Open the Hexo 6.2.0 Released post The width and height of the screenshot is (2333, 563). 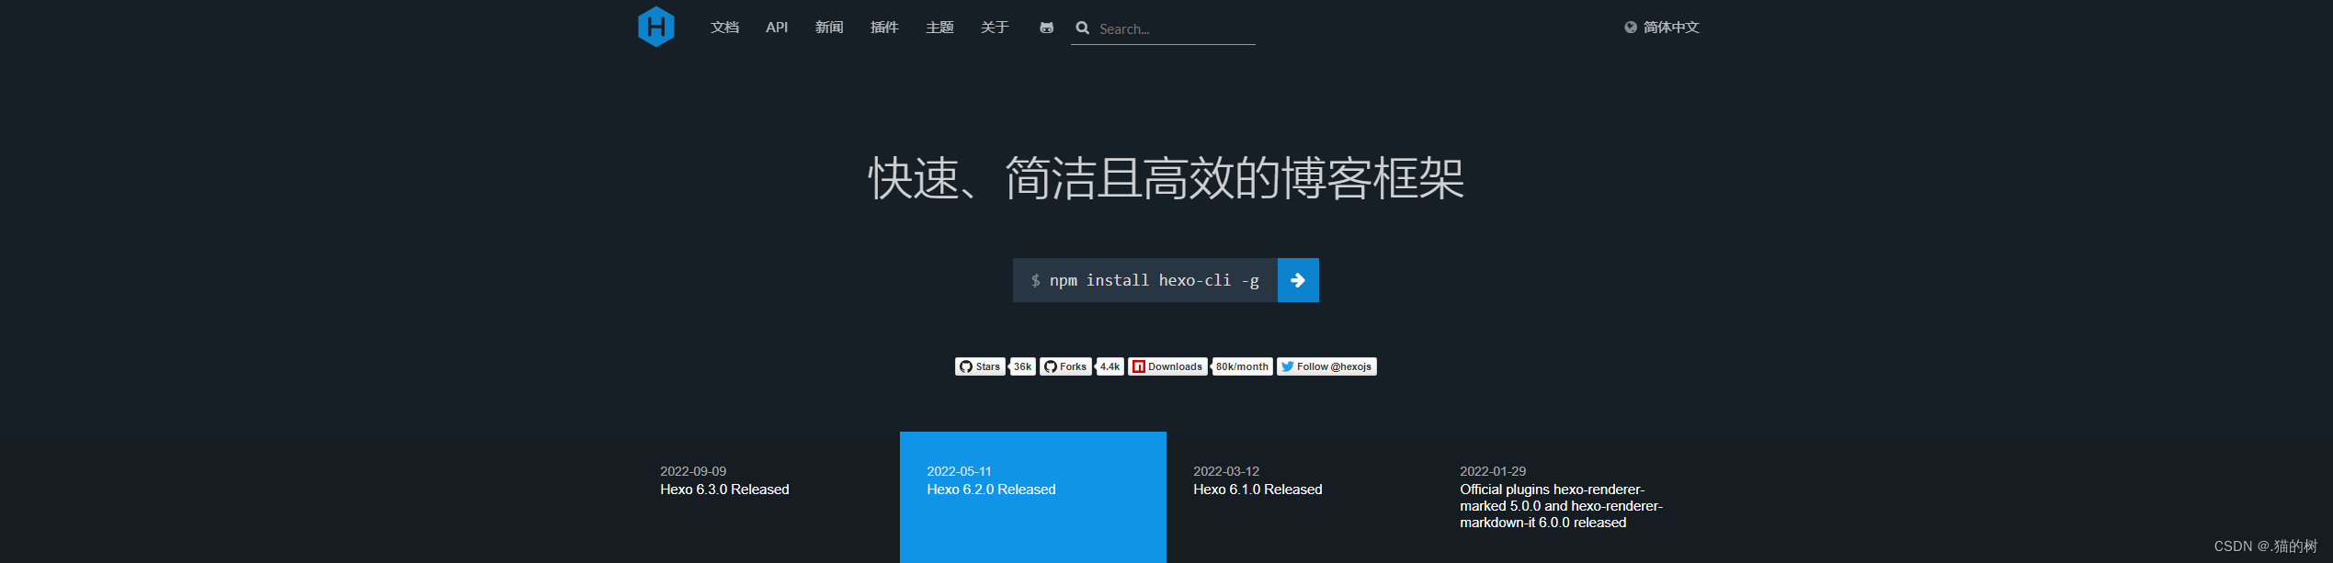[x=991, y=490]
